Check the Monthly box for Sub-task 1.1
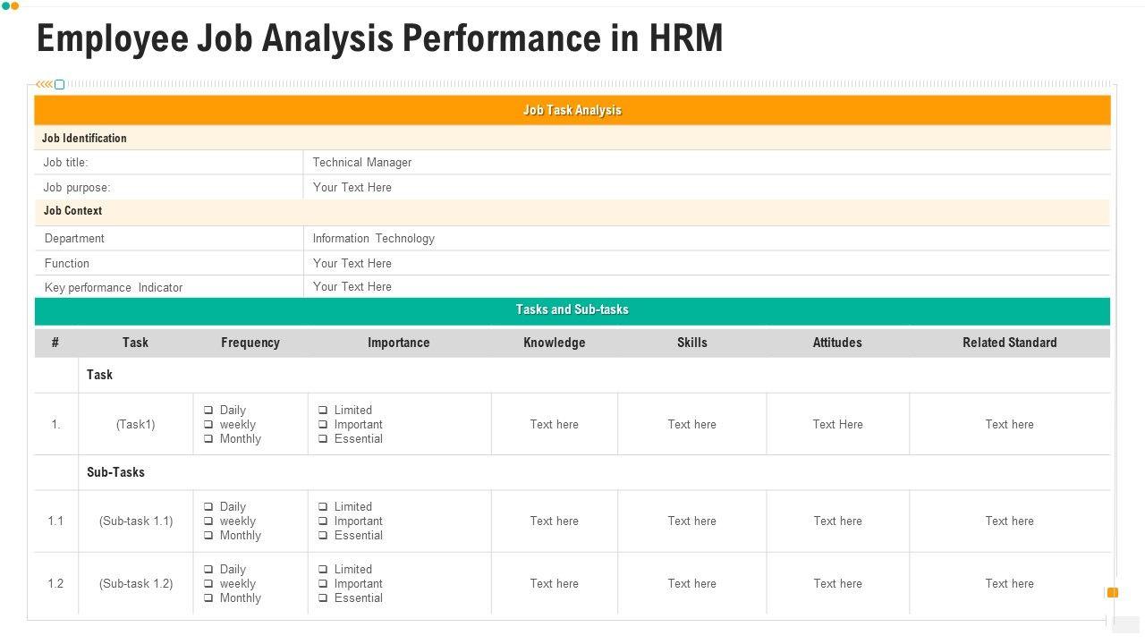This screenshot has width=1145, height=644. tap(208, 536)
